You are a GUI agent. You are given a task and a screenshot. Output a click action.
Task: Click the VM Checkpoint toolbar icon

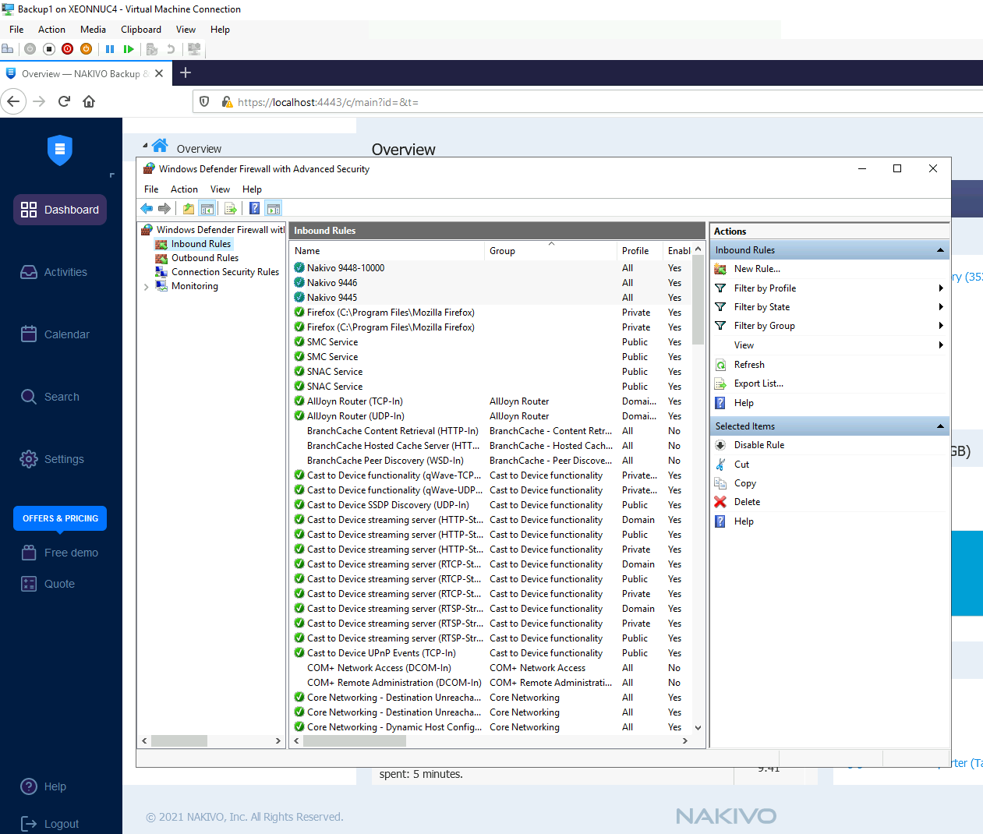[x=152, y=49]
